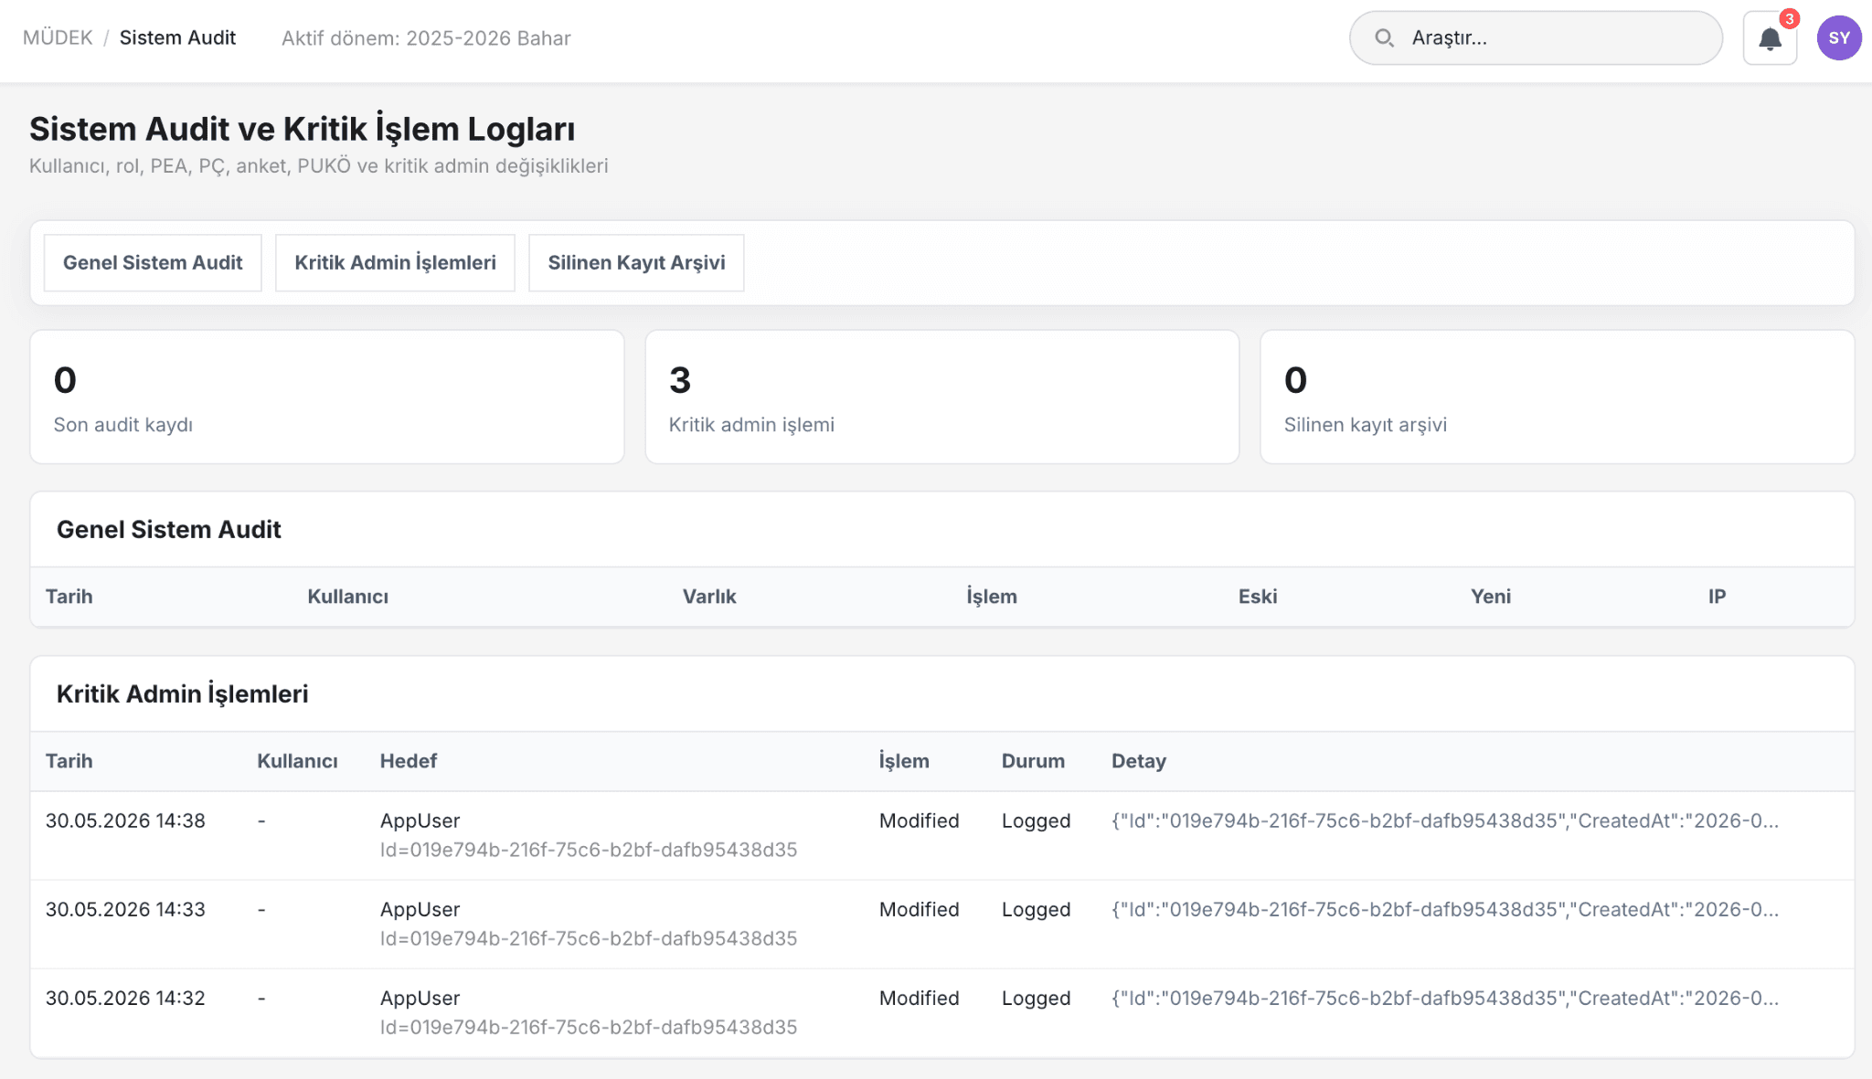This screenshot has width=1872, height=1079.
Task: Click the search magnifier icon
Action: (x=1384, y=37)
